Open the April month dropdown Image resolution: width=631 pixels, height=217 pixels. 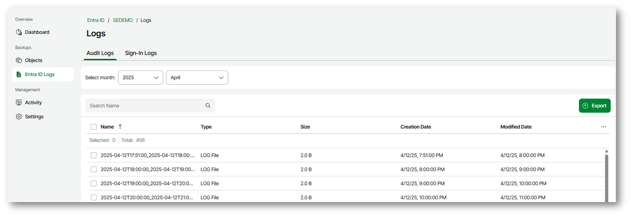coord(197,78)
